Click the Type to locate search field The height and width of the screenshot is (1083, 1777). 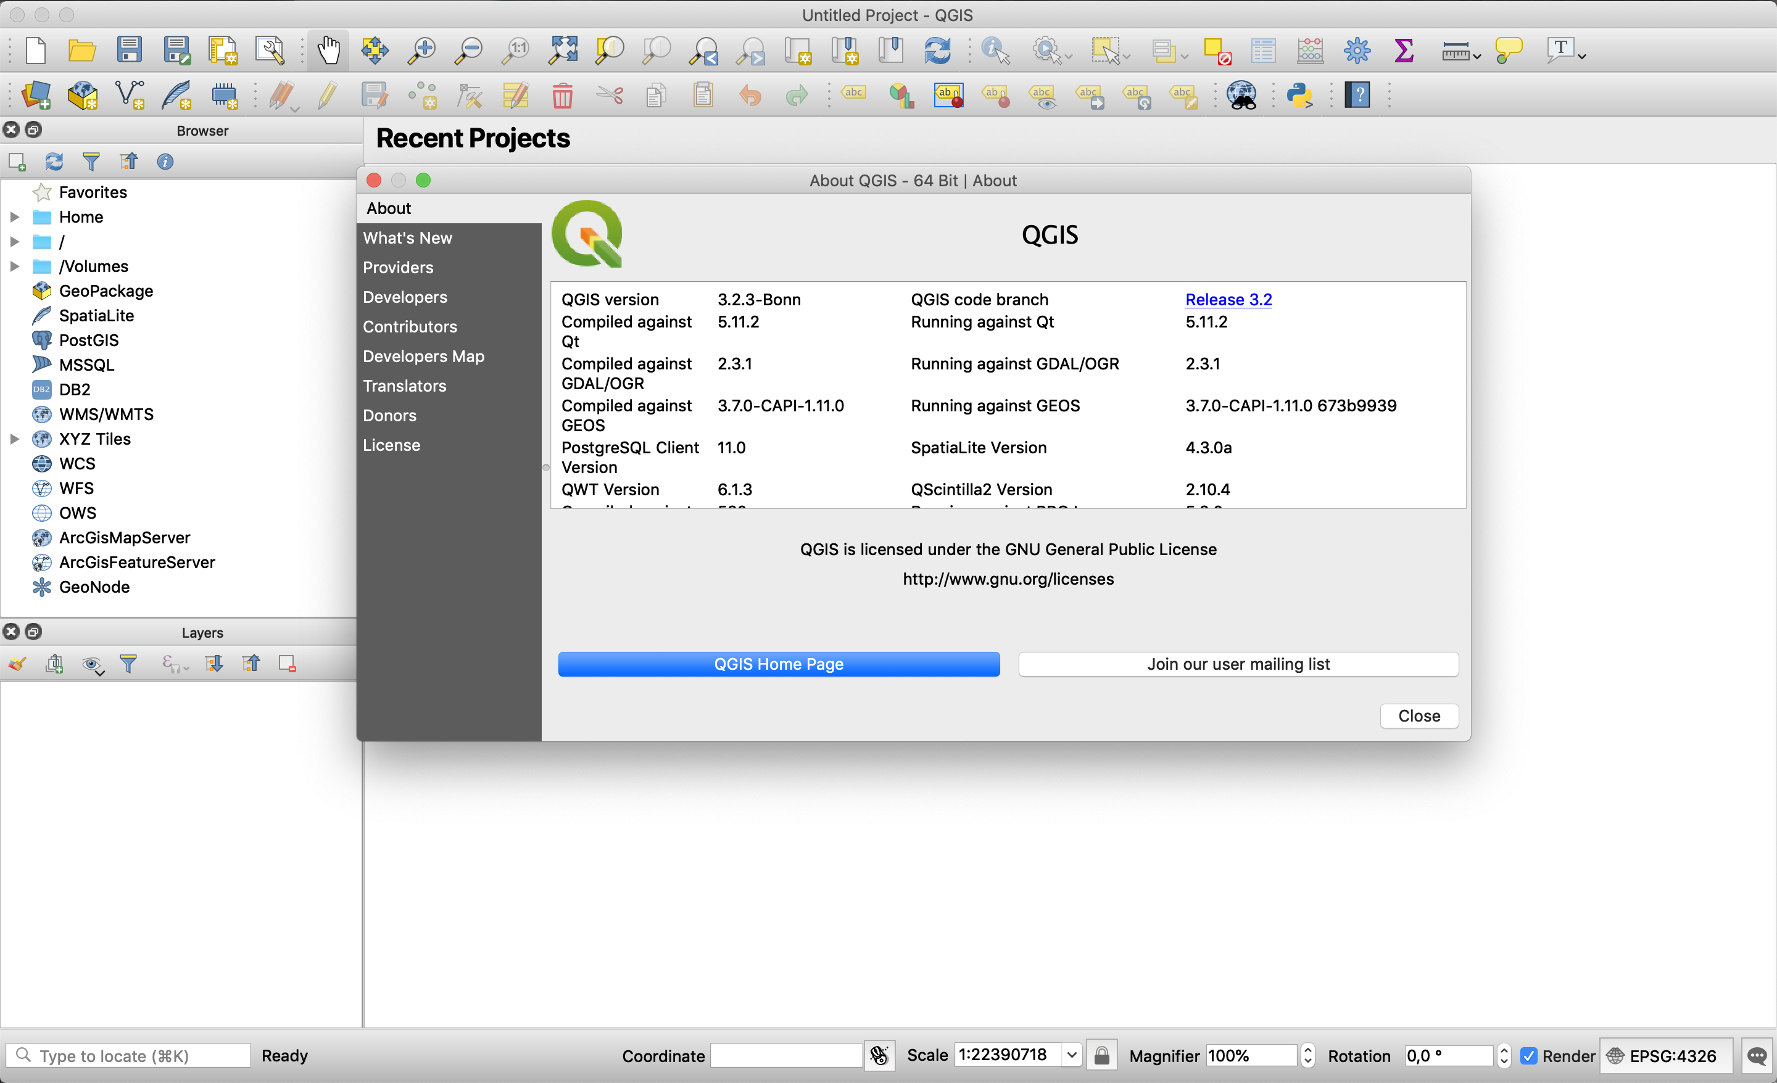pyautogui.click(x=130, y=1056)
